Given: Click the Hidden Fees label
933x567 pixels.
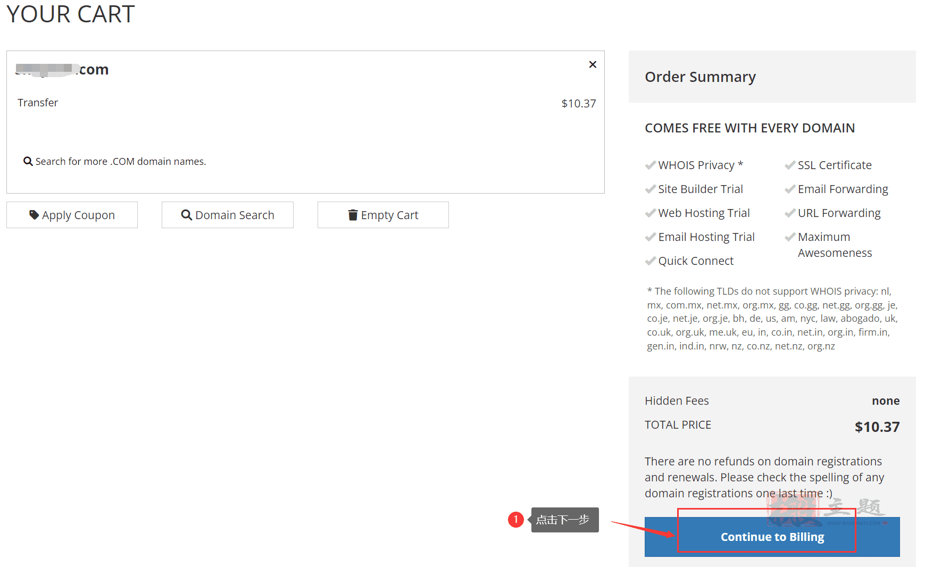Looking at the screenshot, I should [x=677, y=401].
